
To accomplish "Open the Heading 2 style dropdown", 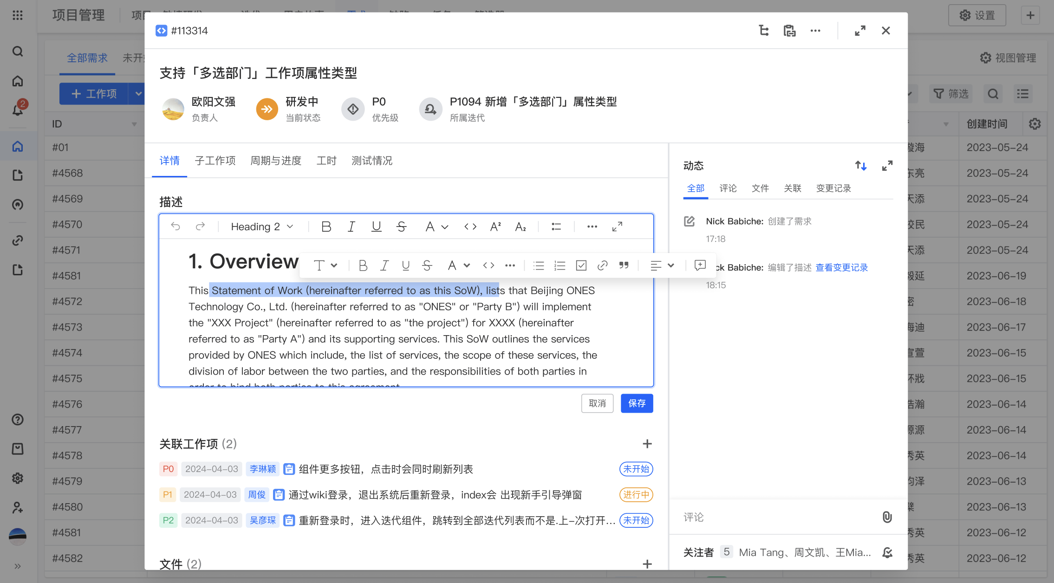I will click(x=261, y=227).
